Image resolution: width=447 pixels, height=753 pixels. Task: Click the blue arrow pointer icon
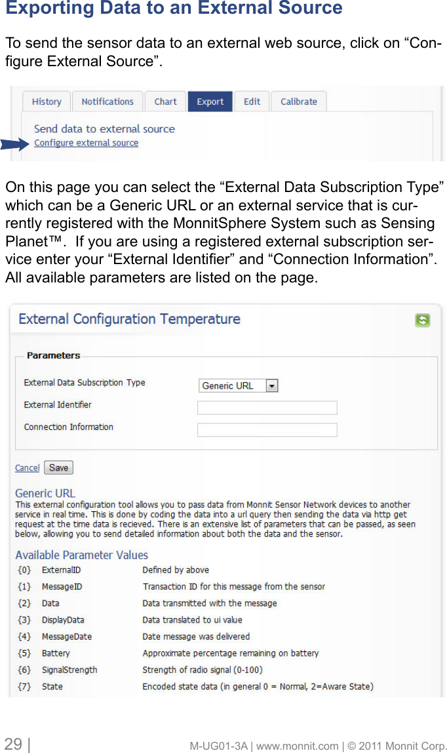coord(14,144)
